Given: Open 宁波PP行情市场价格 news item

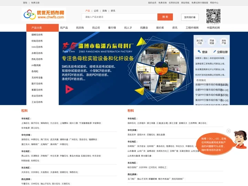Looking at the screenshot, I should click(211, 95).
